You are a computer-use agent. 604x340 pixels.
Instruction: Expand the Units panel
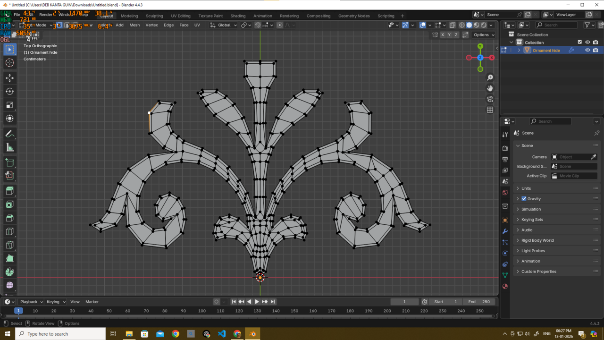[526, 188]
